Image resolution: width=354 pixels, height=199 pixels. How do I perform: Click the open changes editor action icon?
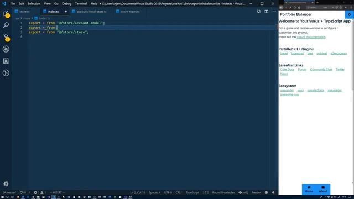coord(259,11)
